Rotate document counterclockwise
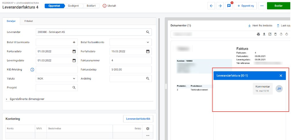Screen dimensions: 292x140 [x=281, y=34]
